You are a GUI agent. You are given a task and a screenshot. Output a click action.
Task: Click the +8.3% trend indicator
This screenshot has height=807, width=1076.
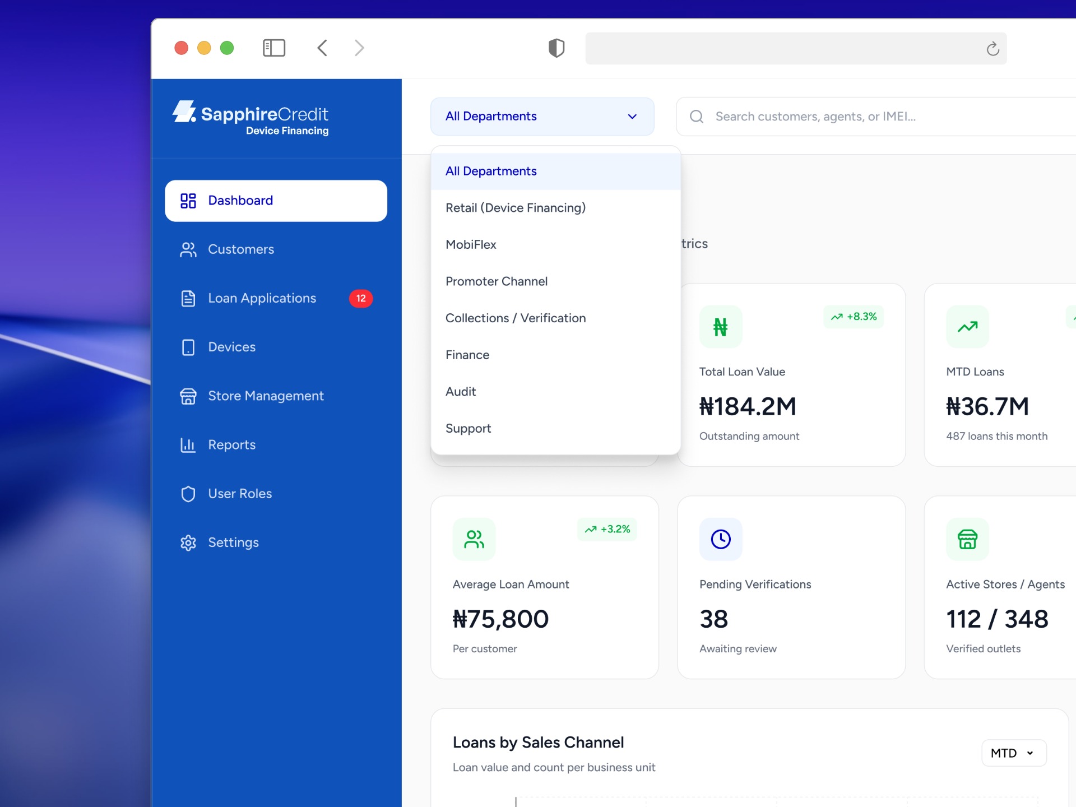(x=853, y=317)
